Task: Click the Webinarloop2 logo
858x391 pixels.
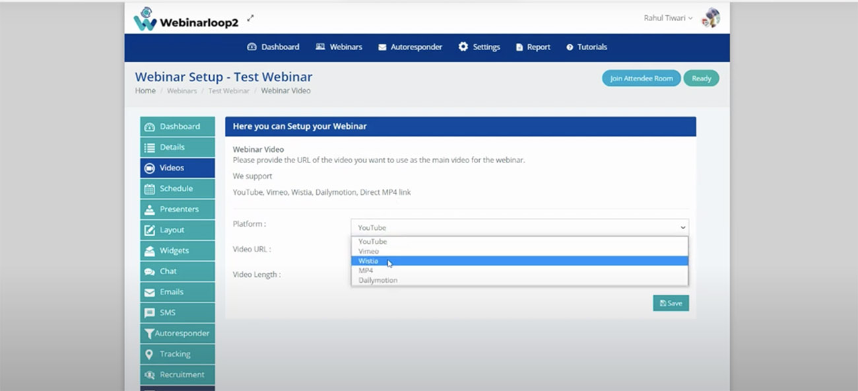Action: tap(185, 19)
